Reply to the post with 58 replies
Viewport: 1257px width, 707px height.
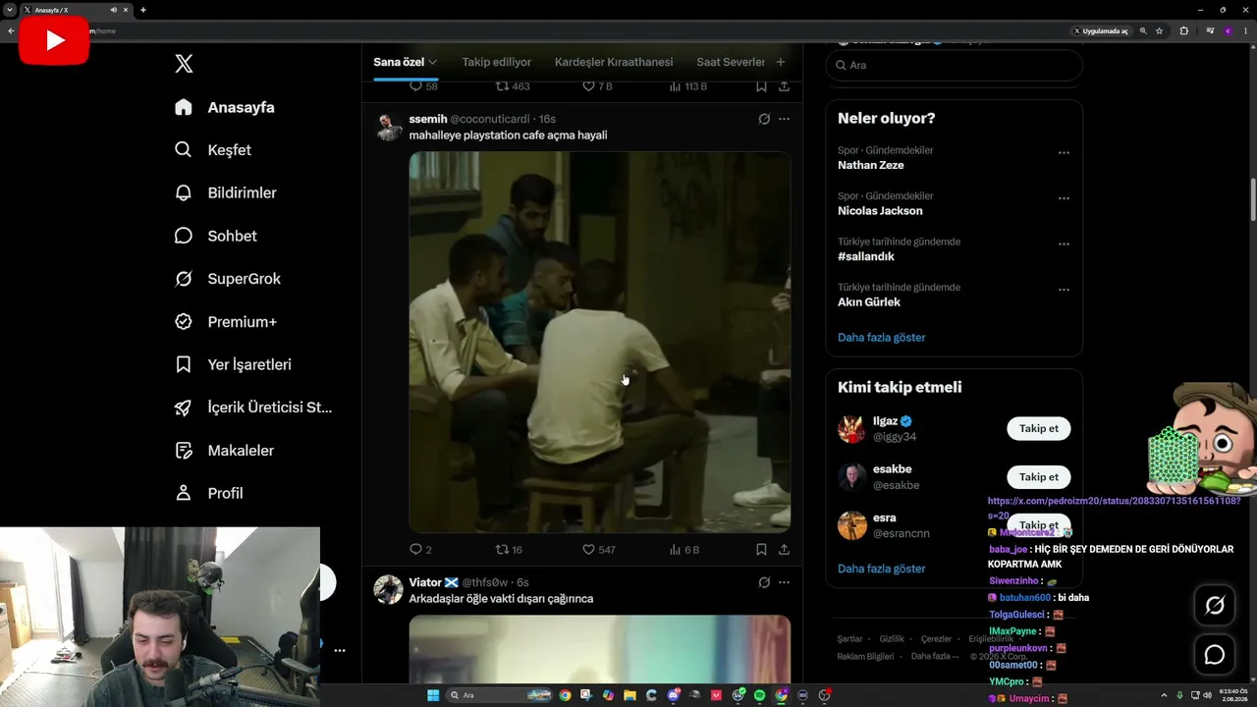coord(423,86)
